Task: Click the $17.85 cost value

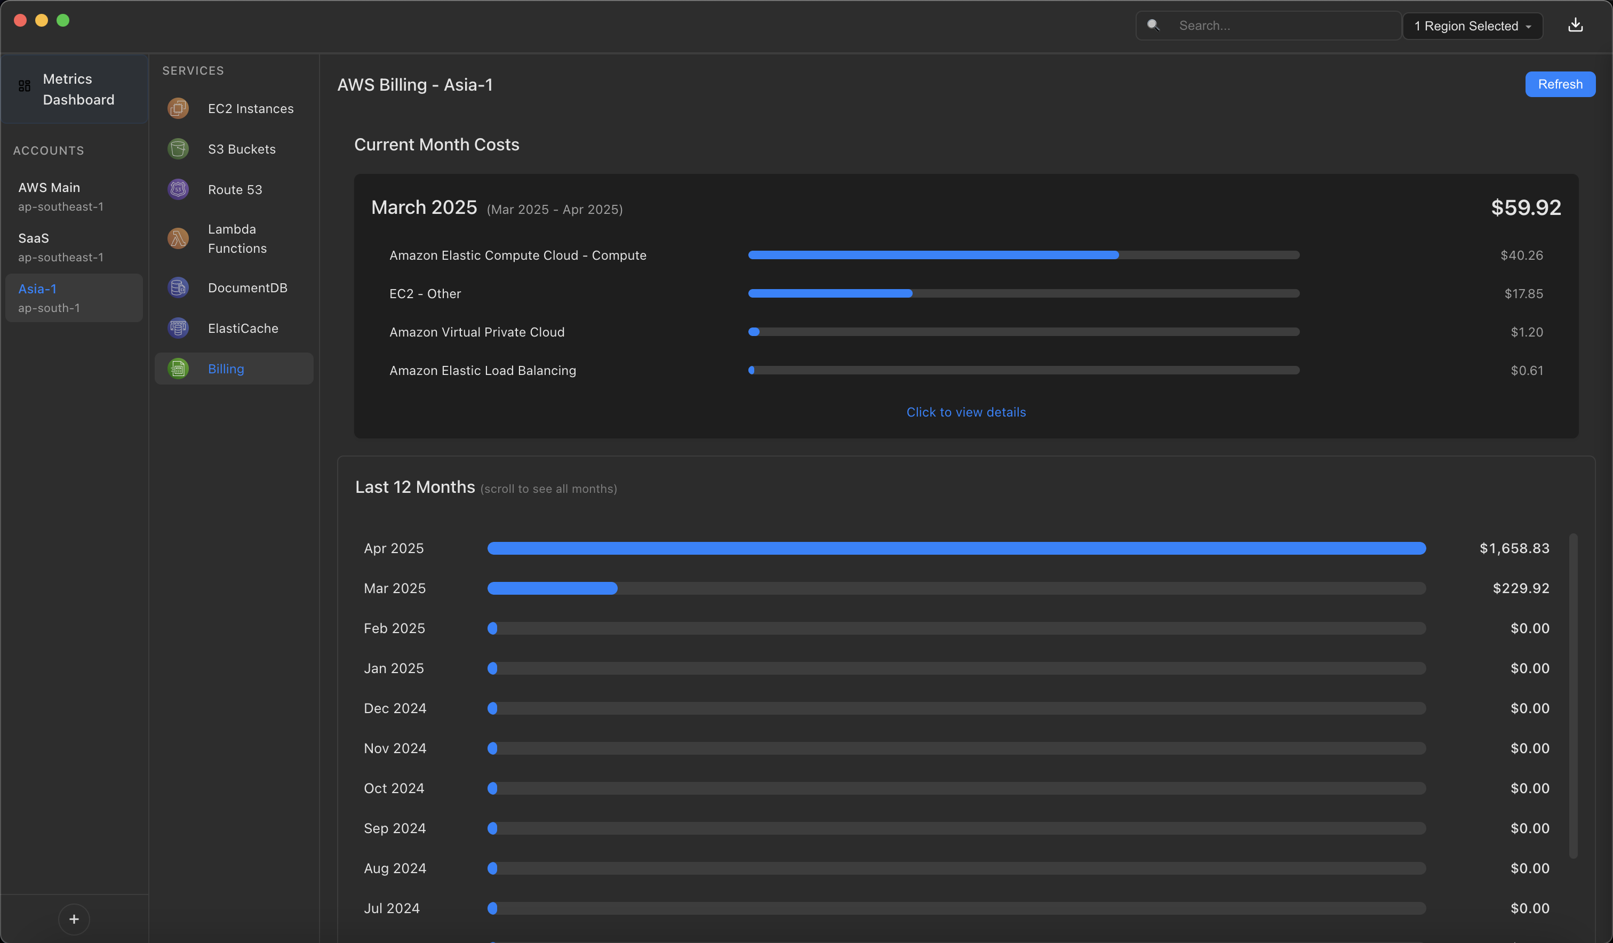Action: point(1523,293)
